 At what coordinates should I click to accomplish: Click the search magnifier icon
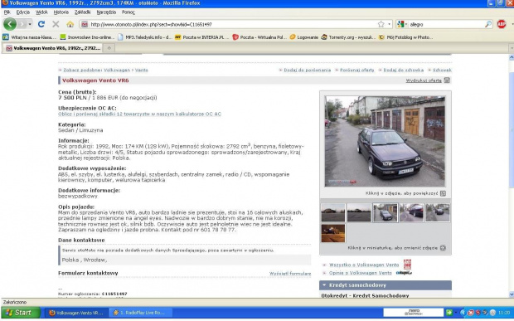488,24
